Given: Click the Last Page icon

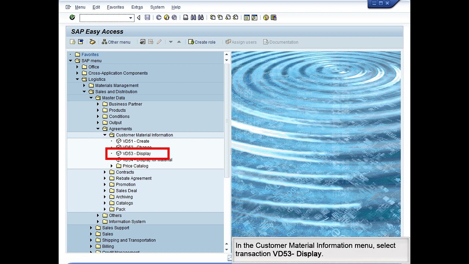Looking at the screenshot, I should click(x=236, y=17).
